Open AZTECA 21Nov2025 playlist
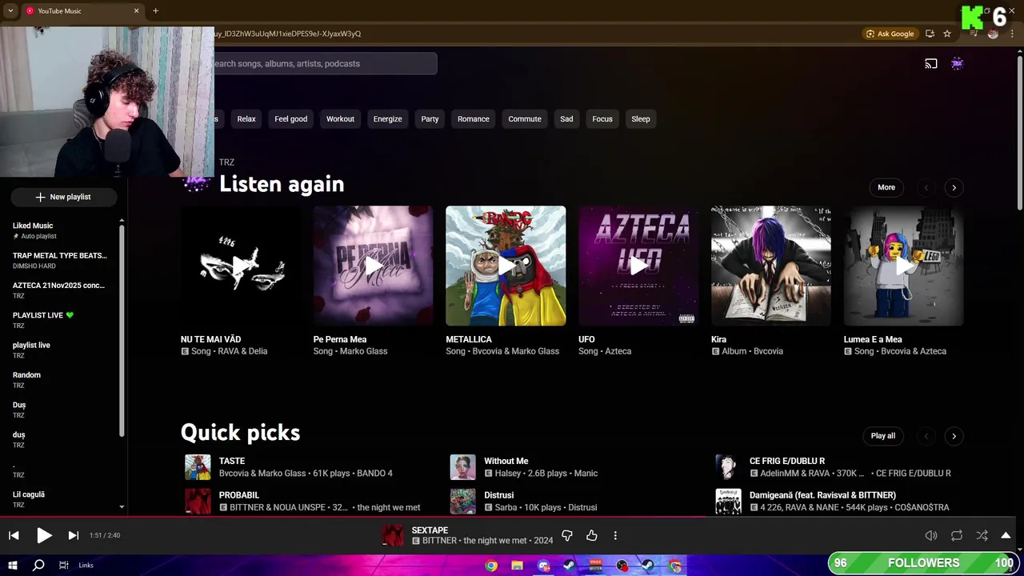Image resolution: width=1024 pixels, height=576 pixels. 60,290
